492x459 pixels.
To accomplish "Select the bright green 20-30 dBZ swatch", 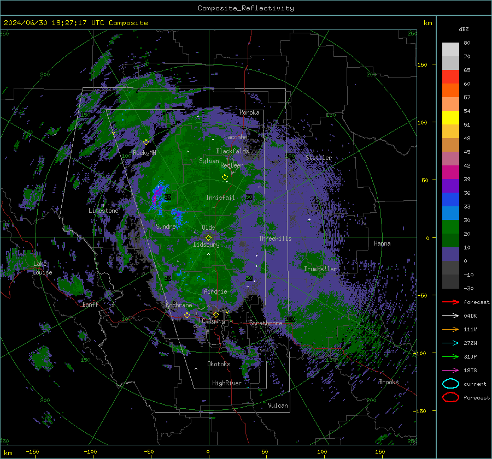I will [450, 227].
